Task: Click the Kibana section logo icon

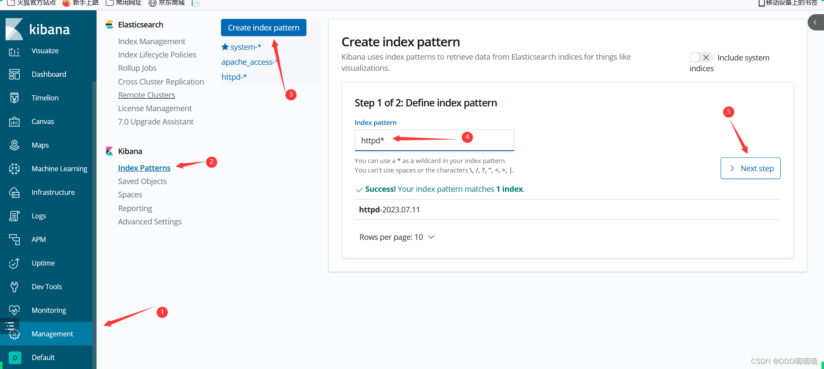Action: [109, 151]
